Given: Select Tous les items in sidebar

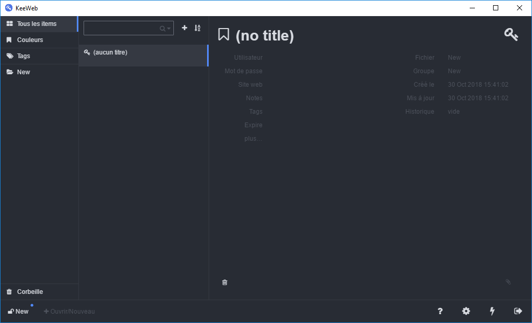Looking at the screenshot, I should 36,24.
